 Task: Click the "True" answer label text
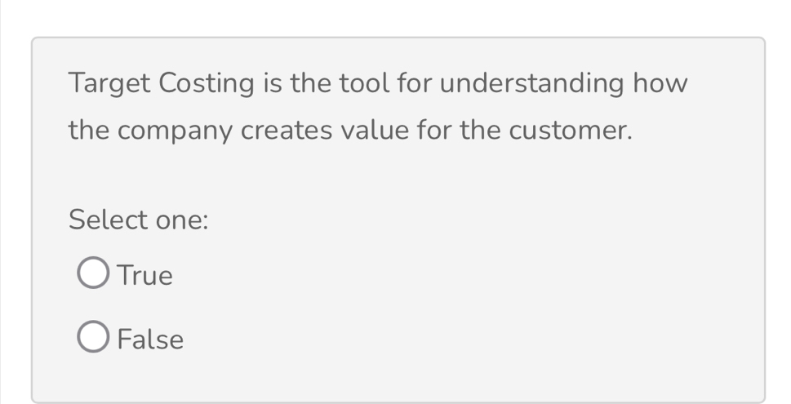coord(145,276)
